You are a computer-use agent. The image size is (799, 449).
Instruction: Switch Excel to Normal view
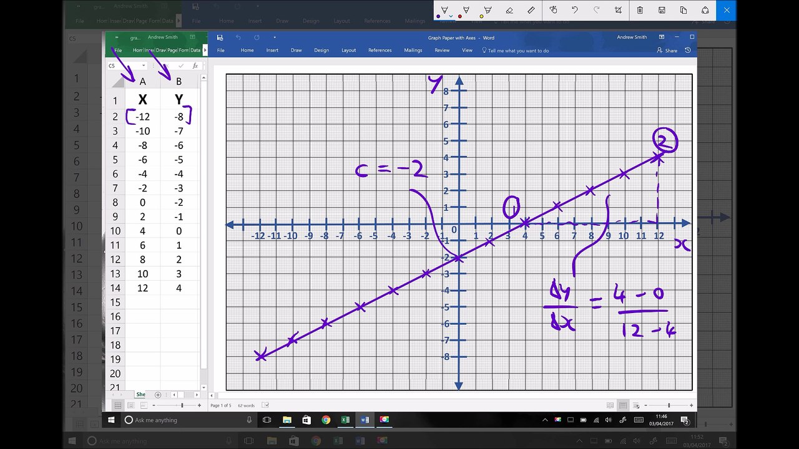(x=118, y=405)
